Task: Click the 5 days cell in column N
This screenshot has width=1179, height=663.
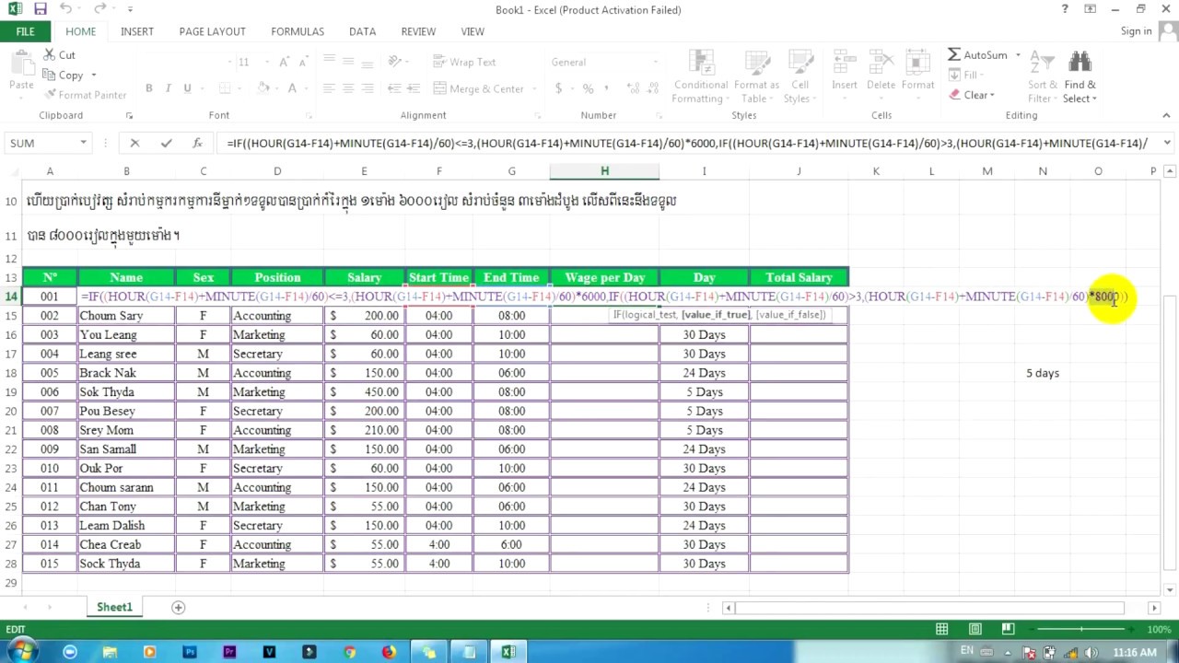Action: (1043, 373)
